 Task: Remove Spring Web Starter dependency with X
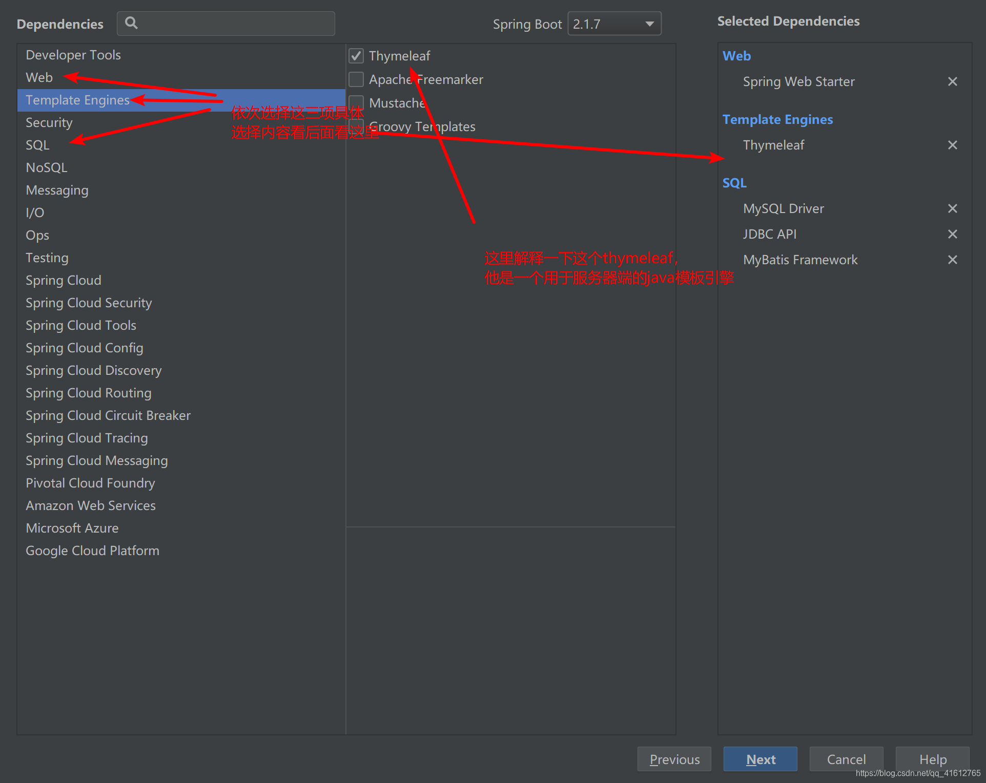tap(952, 81)
